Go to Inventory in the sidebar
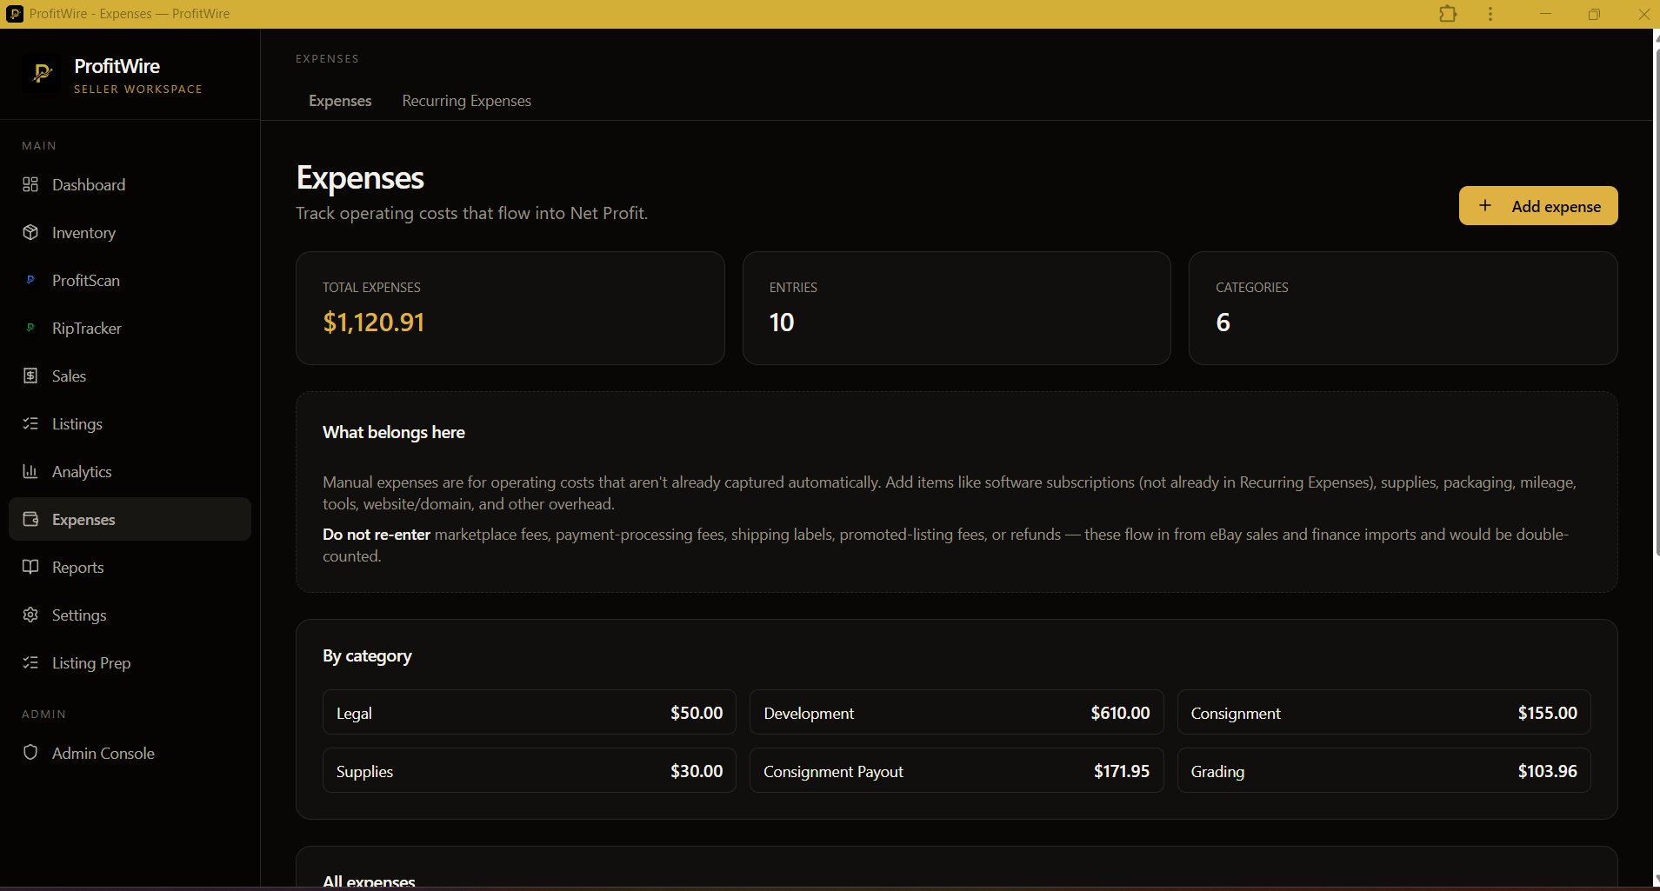Viewport: 1660px width, 891px height. [x=130, y=232]
